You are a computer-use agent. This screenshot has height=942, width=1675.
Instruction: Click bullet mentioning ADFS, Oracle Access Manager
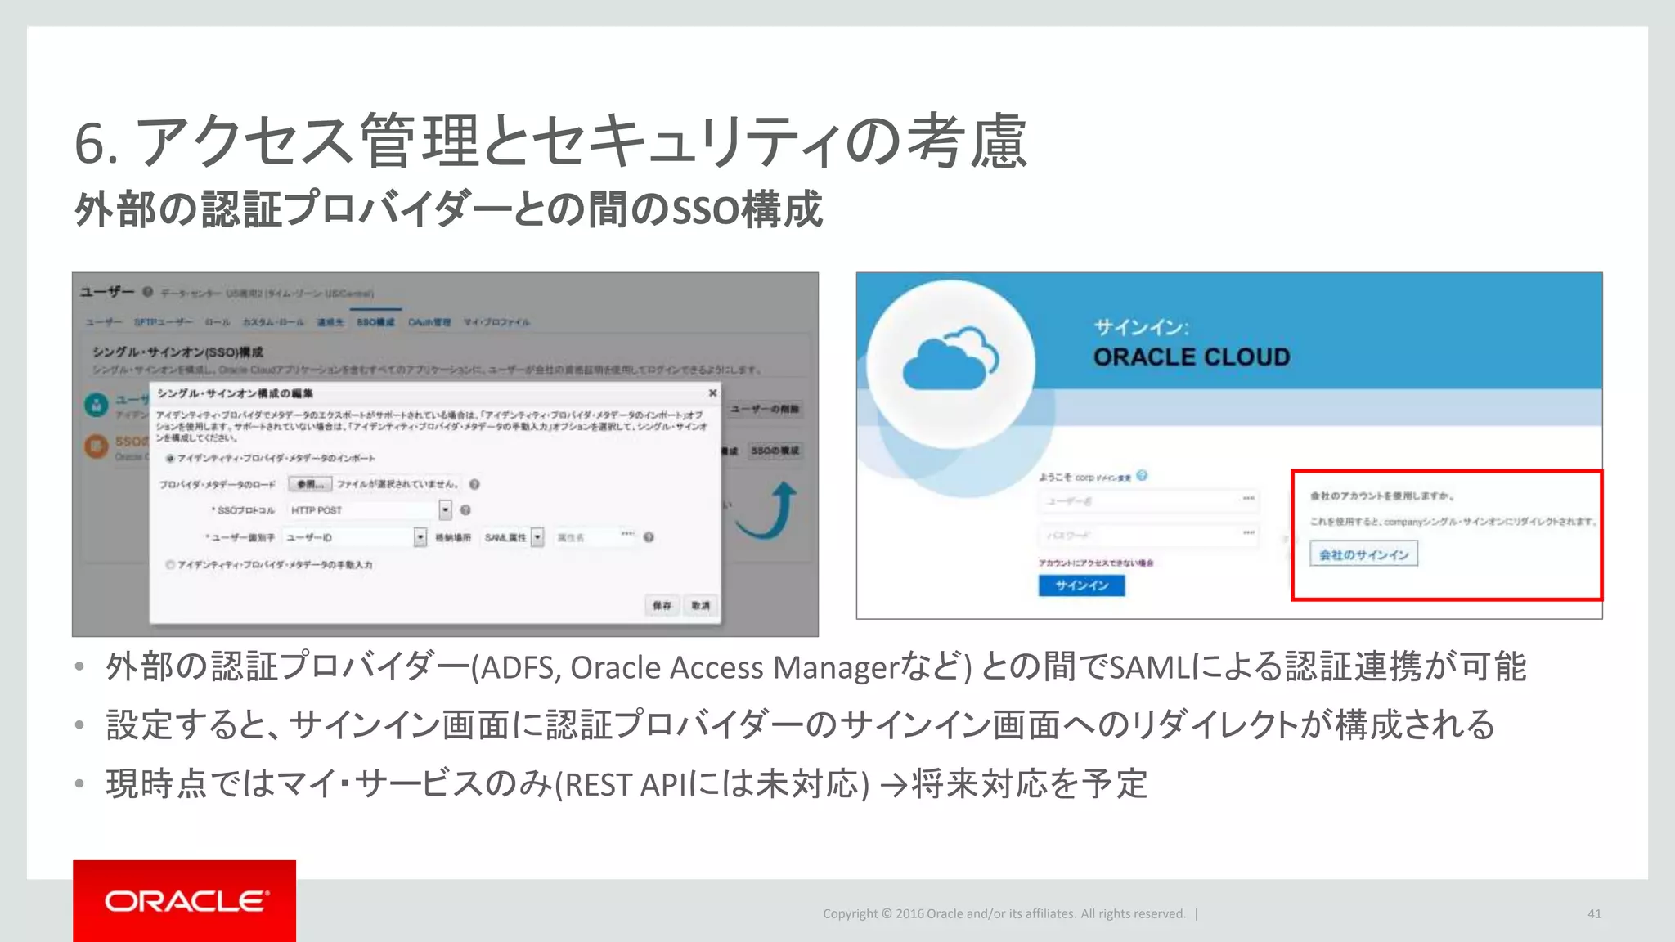[815, 666]
